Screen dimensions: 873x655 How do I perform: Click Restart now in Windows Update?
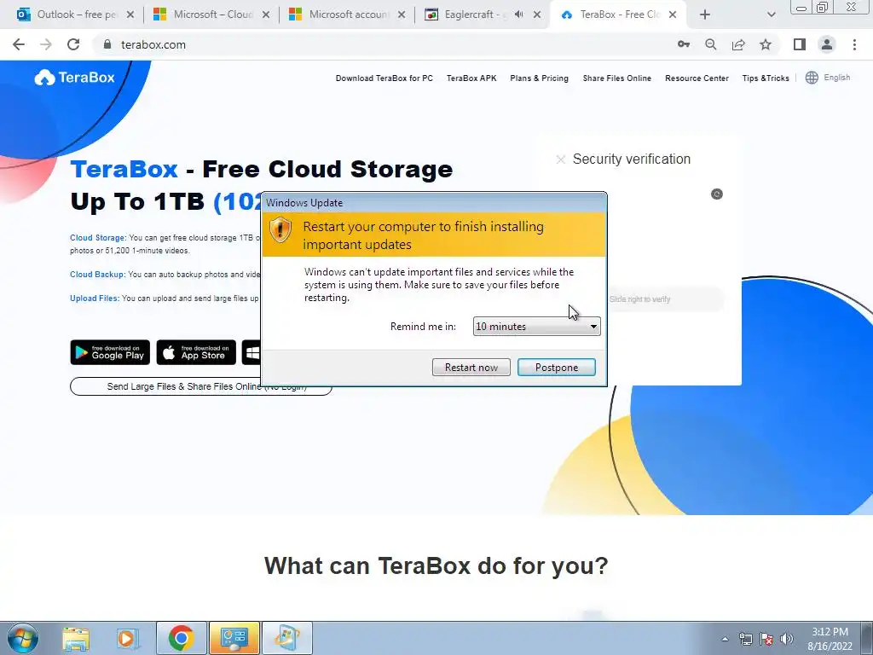[x=471, y=368]
